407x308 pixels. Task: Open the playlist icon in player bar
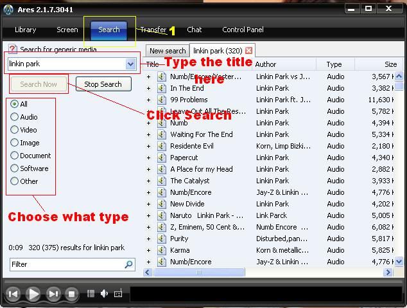coord(91,294)
